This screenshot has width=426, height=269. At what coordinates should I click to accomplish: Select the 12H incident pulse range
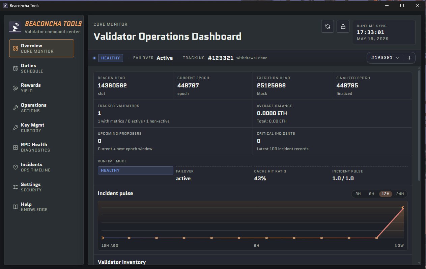click(x=386, y=194)
